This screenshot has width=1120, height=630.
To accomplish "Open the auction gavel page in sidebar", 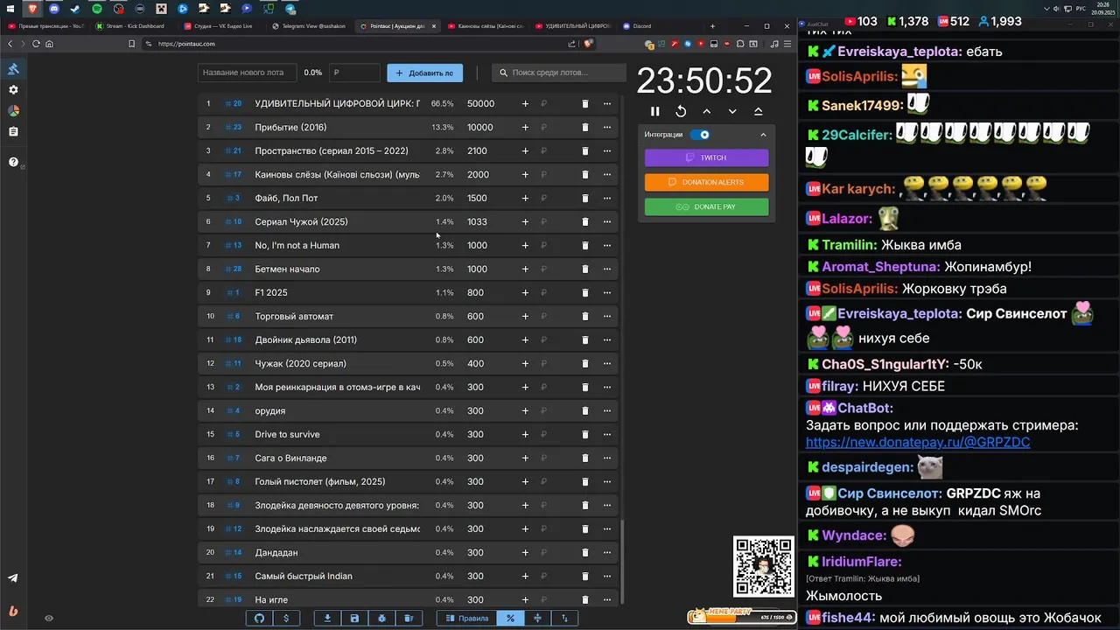I will coord(13,69).
